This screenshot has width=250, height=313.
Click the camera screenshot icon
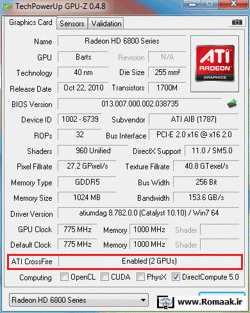237,22
